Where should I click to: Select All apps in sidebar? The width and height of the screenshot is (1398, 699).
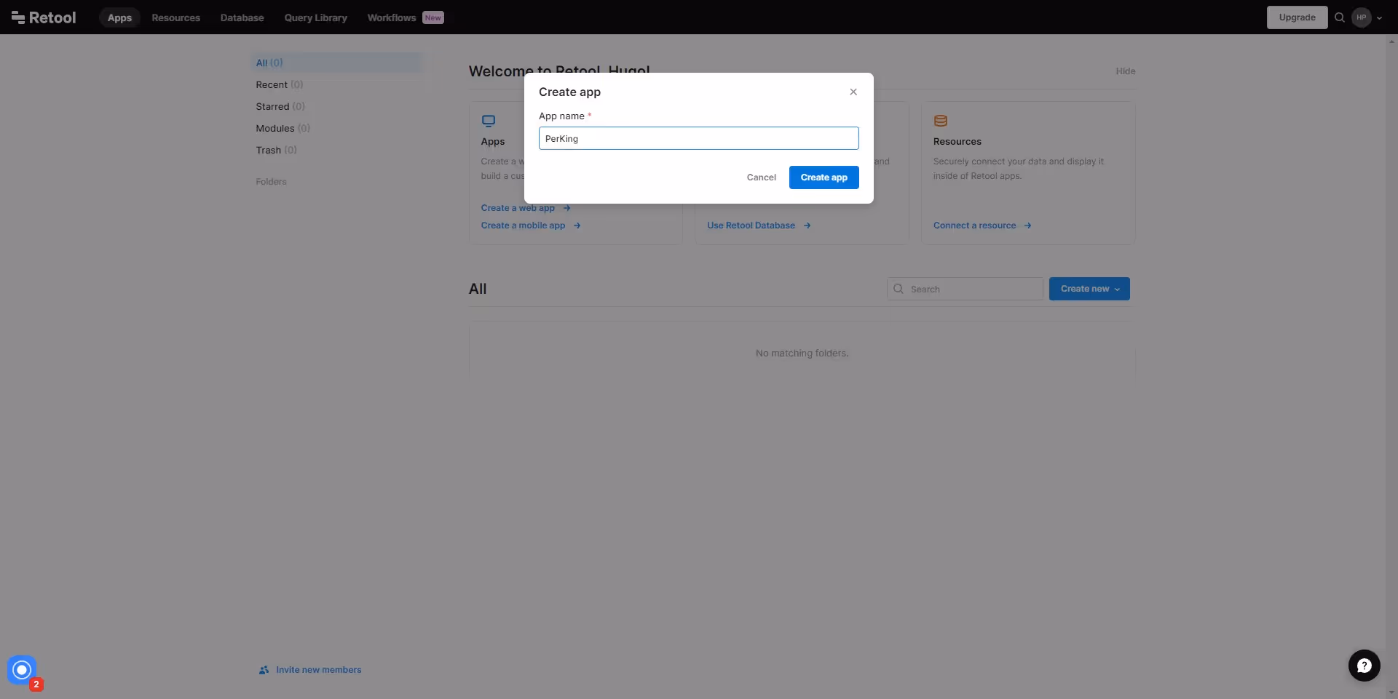(x=335, y=63)
